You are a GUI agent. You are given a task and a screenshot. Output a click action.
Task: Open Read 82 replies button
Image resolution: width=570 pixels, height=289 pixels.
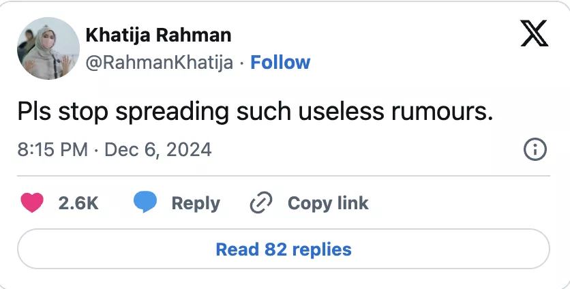click(x=284, y=249)
